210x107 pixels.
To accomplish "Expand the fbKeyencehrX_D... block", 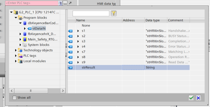I will (x=20, y=34).
